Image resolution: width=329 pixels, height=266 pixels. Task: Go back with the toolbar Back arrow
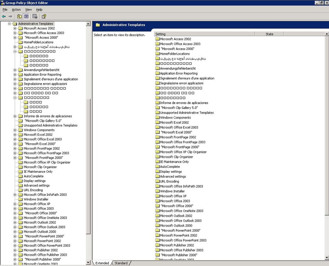coord(4,16)
